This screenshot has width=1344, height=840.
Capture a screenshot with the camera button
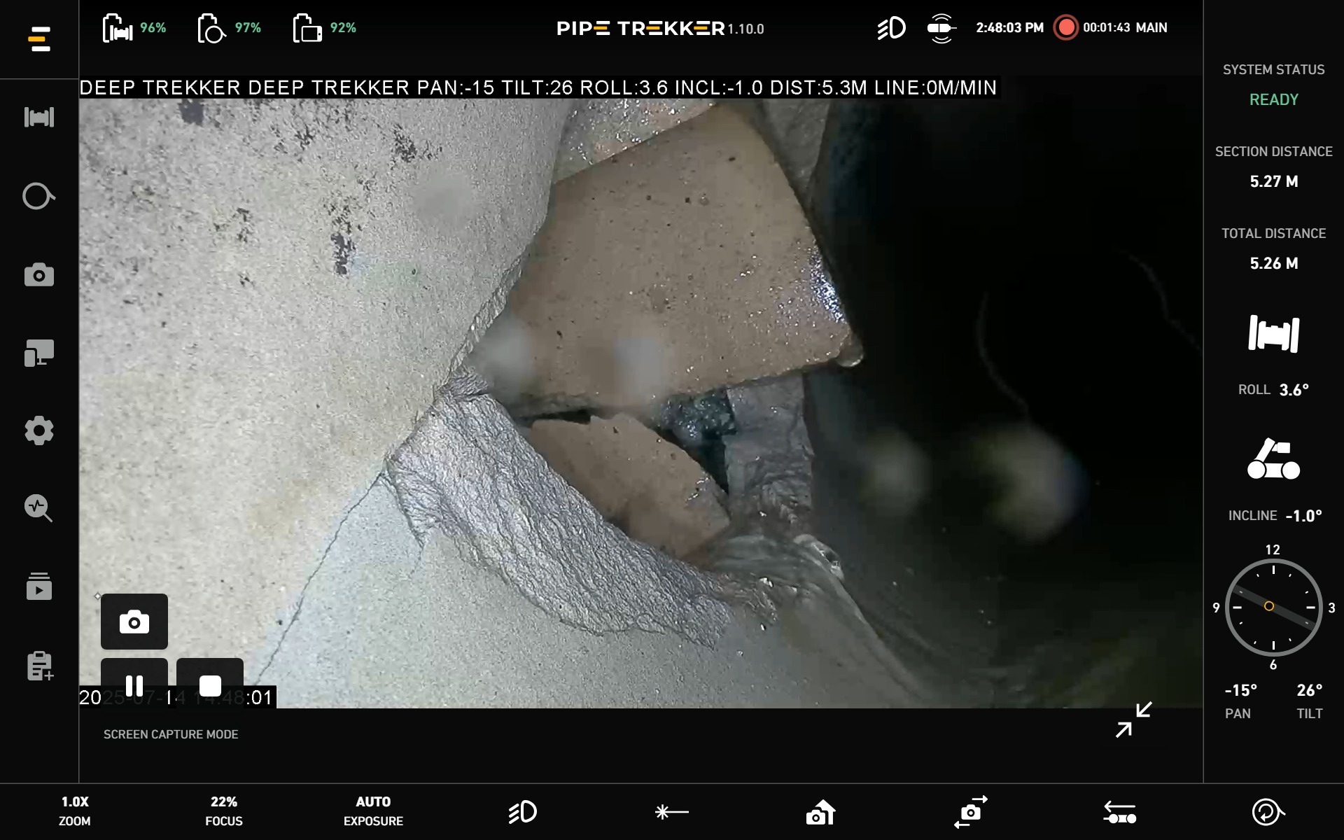point(134,622)
